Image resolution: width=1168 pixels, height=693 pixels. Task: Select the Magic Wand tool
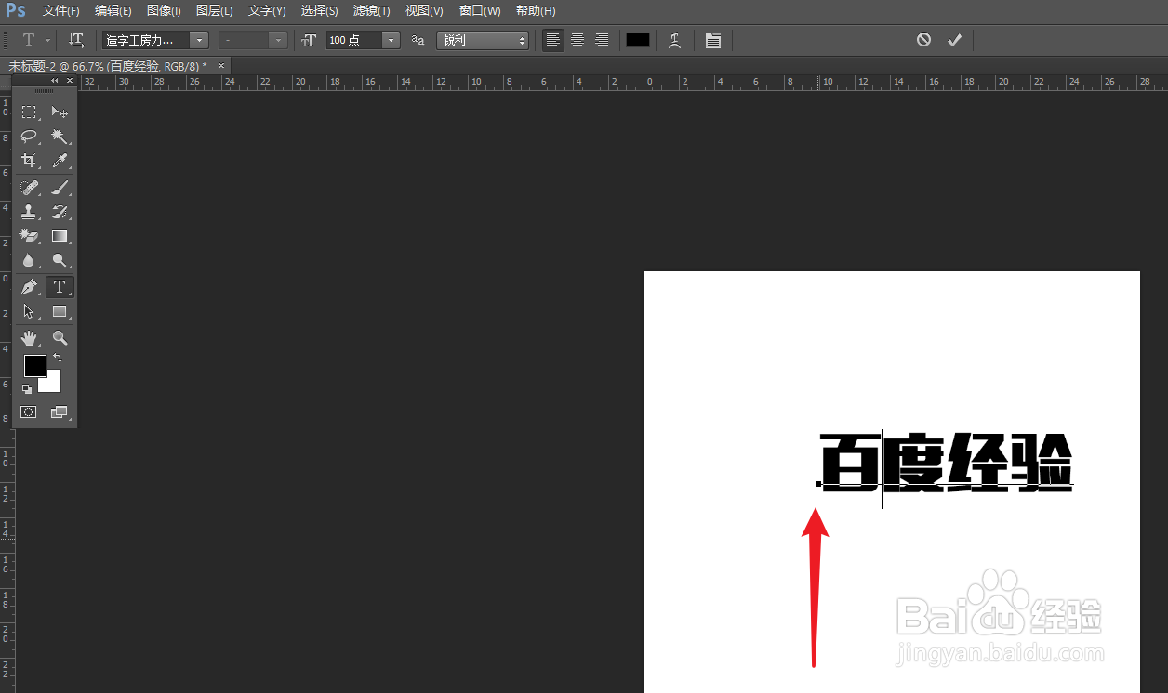[x=60, y=137]
